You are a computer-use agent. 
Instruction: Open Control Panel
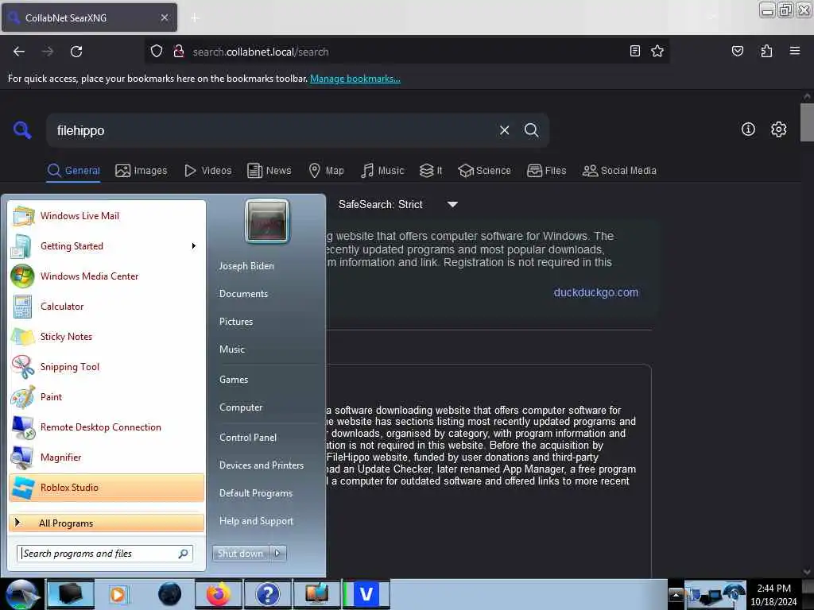[248, 438]
